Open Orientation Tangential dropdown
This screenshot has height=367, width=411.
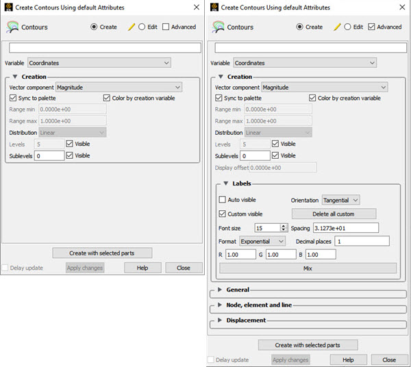(340, 200)
